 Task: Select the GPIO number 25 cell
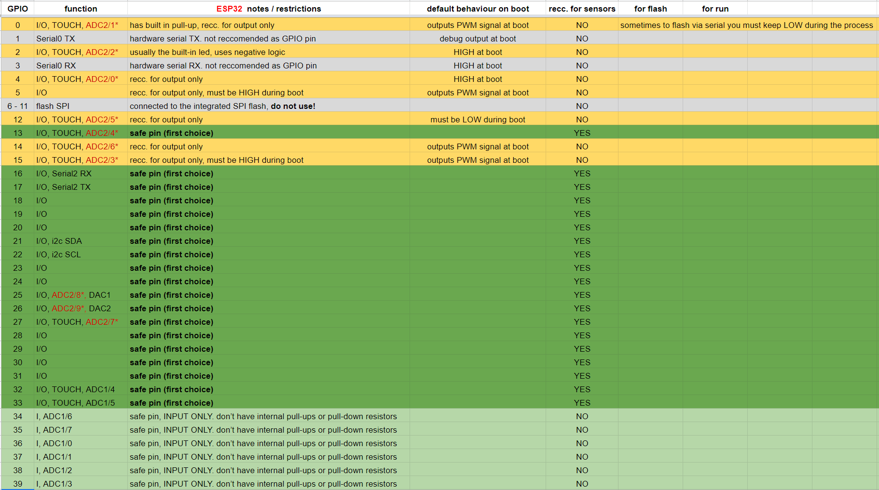pyautogui.click(x=17, y=295)
